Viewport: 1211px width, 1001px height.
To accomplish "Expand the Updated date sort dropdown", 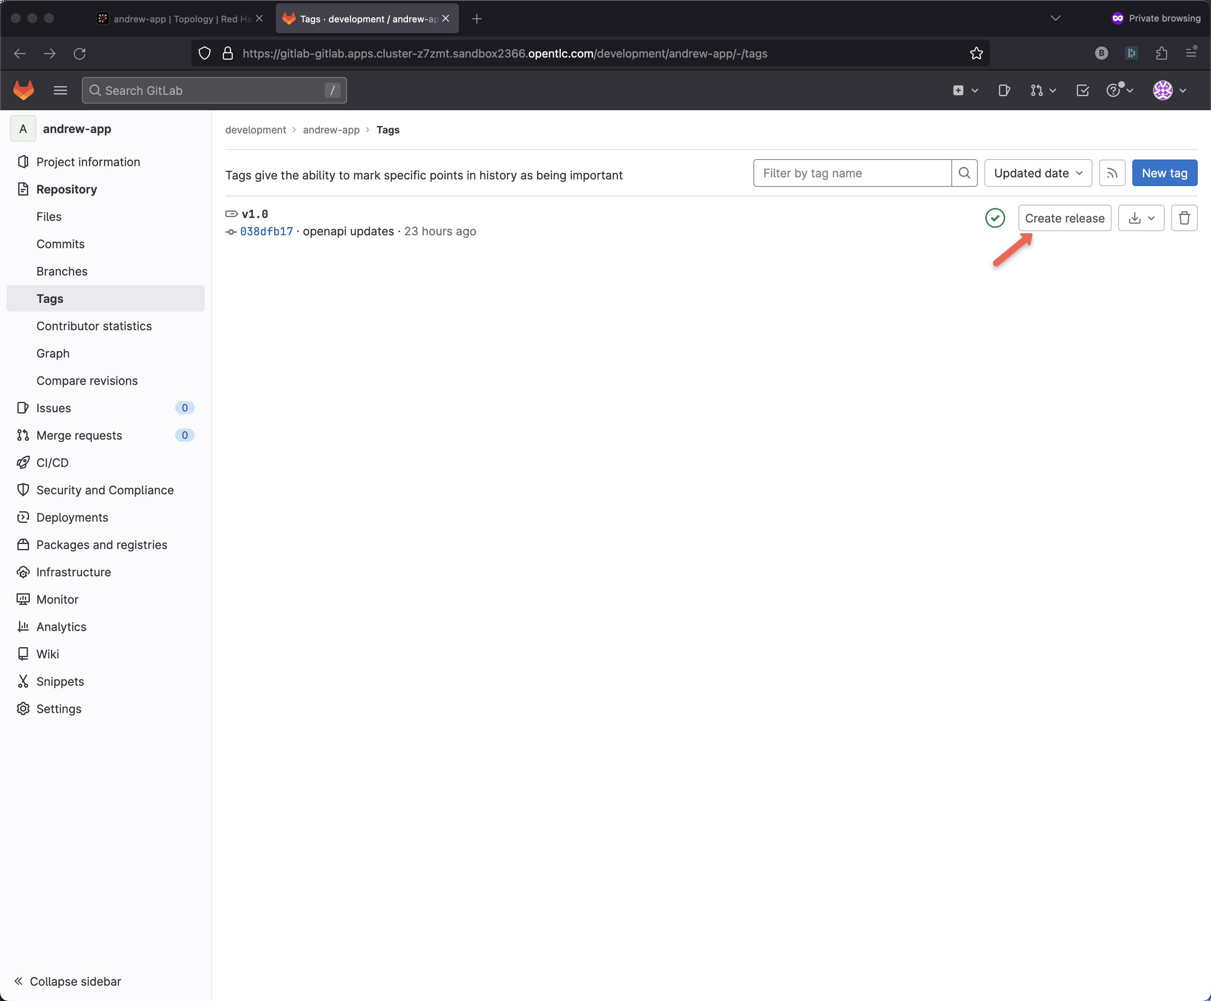I will click(1037, 173).
